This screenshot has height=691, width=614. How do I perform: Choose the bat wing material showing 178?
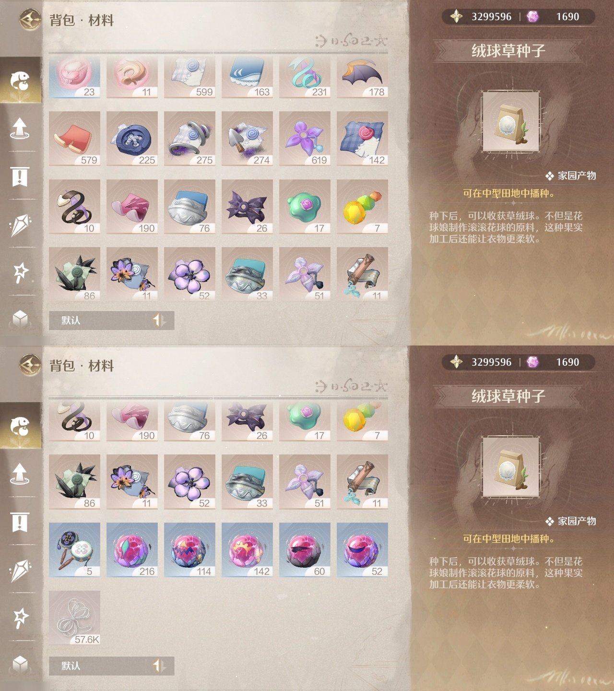coord(362,77)
